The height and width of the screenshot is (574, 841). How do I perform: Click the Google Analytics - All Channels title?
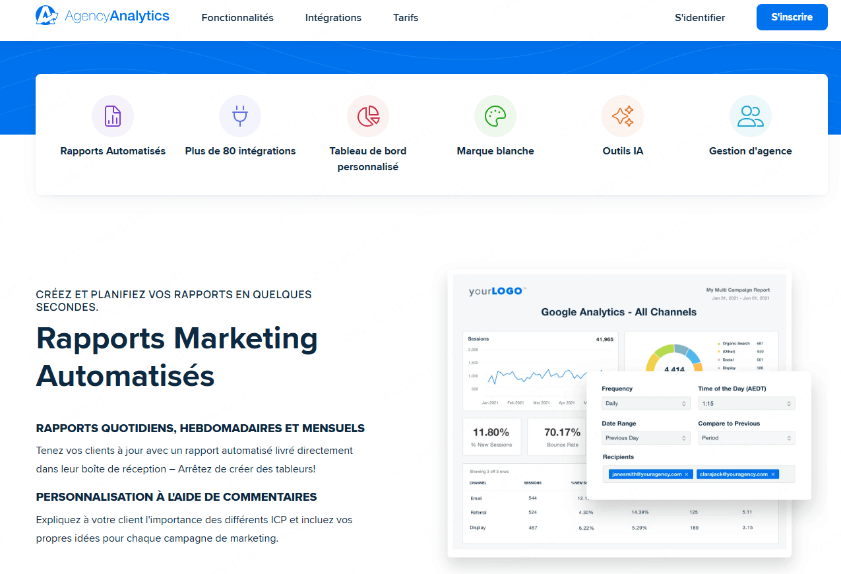pos(619,312)
